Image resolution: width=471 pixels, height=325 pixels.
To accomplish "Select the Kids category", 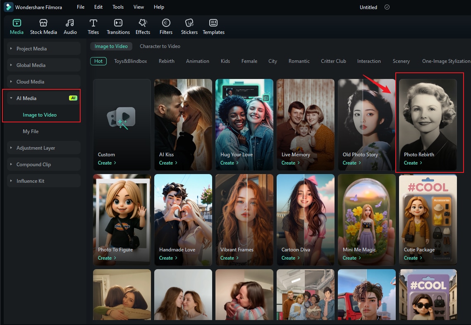I will (x=225, y=61).
